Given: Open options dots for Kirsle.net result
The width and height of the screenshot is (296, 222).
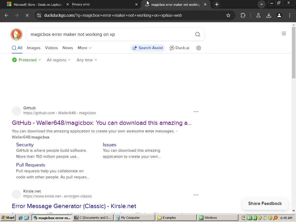Looking at the screenshot, I should 196,195.
